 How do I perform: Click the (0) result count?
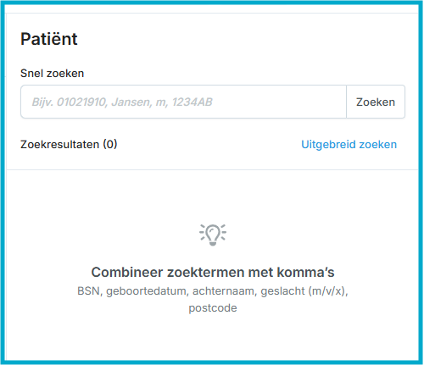click(x=110, y=145)
